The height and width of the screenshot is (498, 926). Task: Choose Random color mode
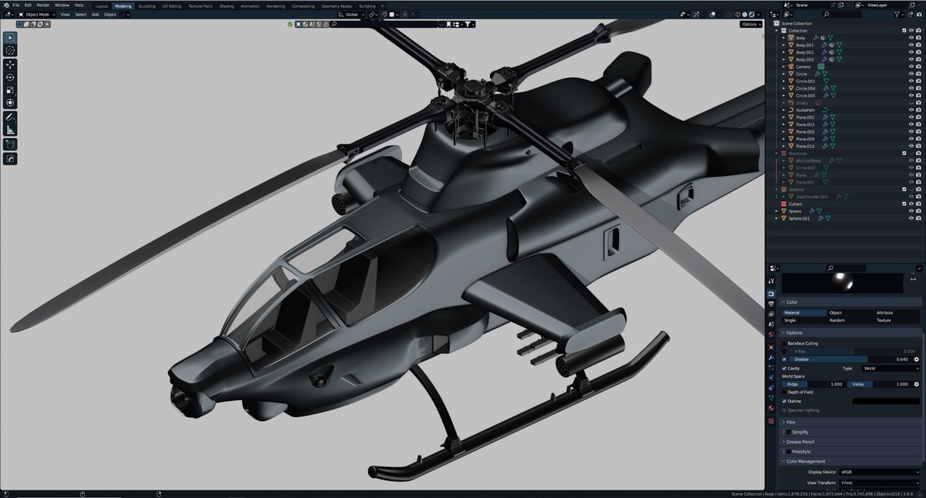pos(851,320)
